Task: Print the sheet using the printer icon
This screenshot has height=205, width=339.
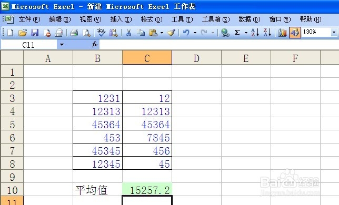Action: [74, 33]
